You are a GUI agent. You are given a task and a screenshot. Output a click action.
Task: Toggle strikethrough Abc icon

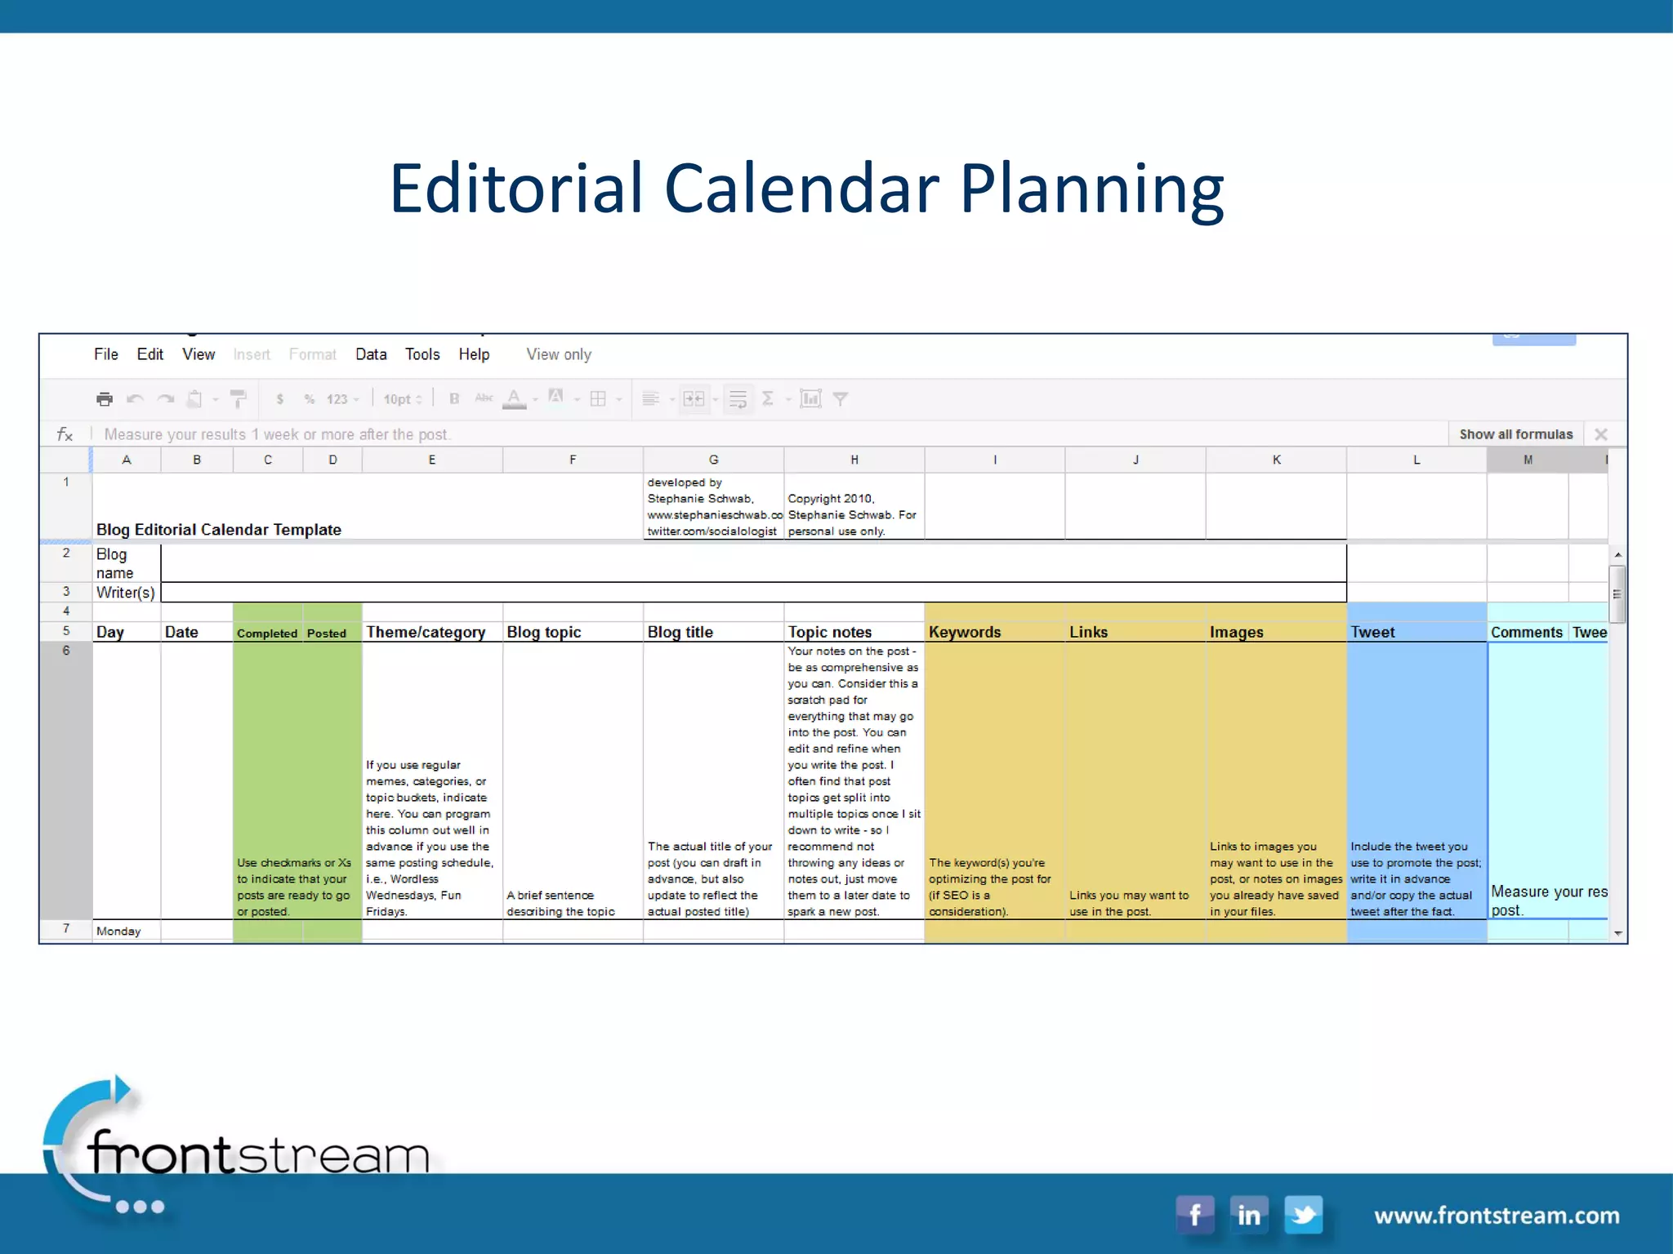pos(484,398)
